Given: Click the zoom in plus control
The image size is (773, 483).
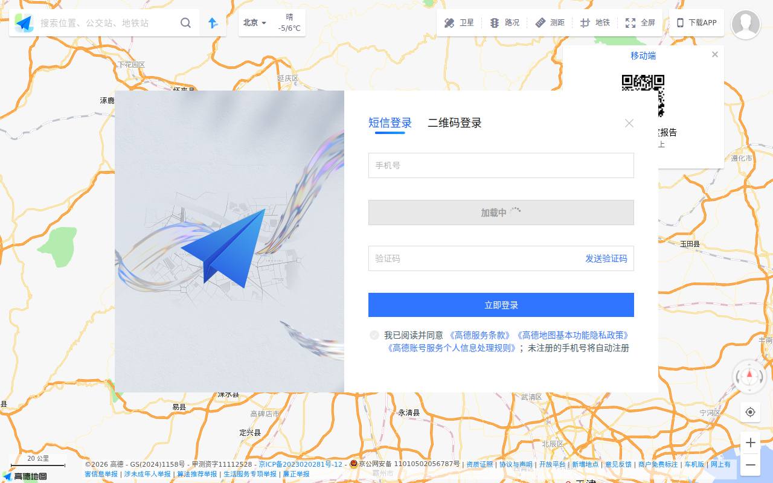Looking at the screenshot, I should [750, 443].
